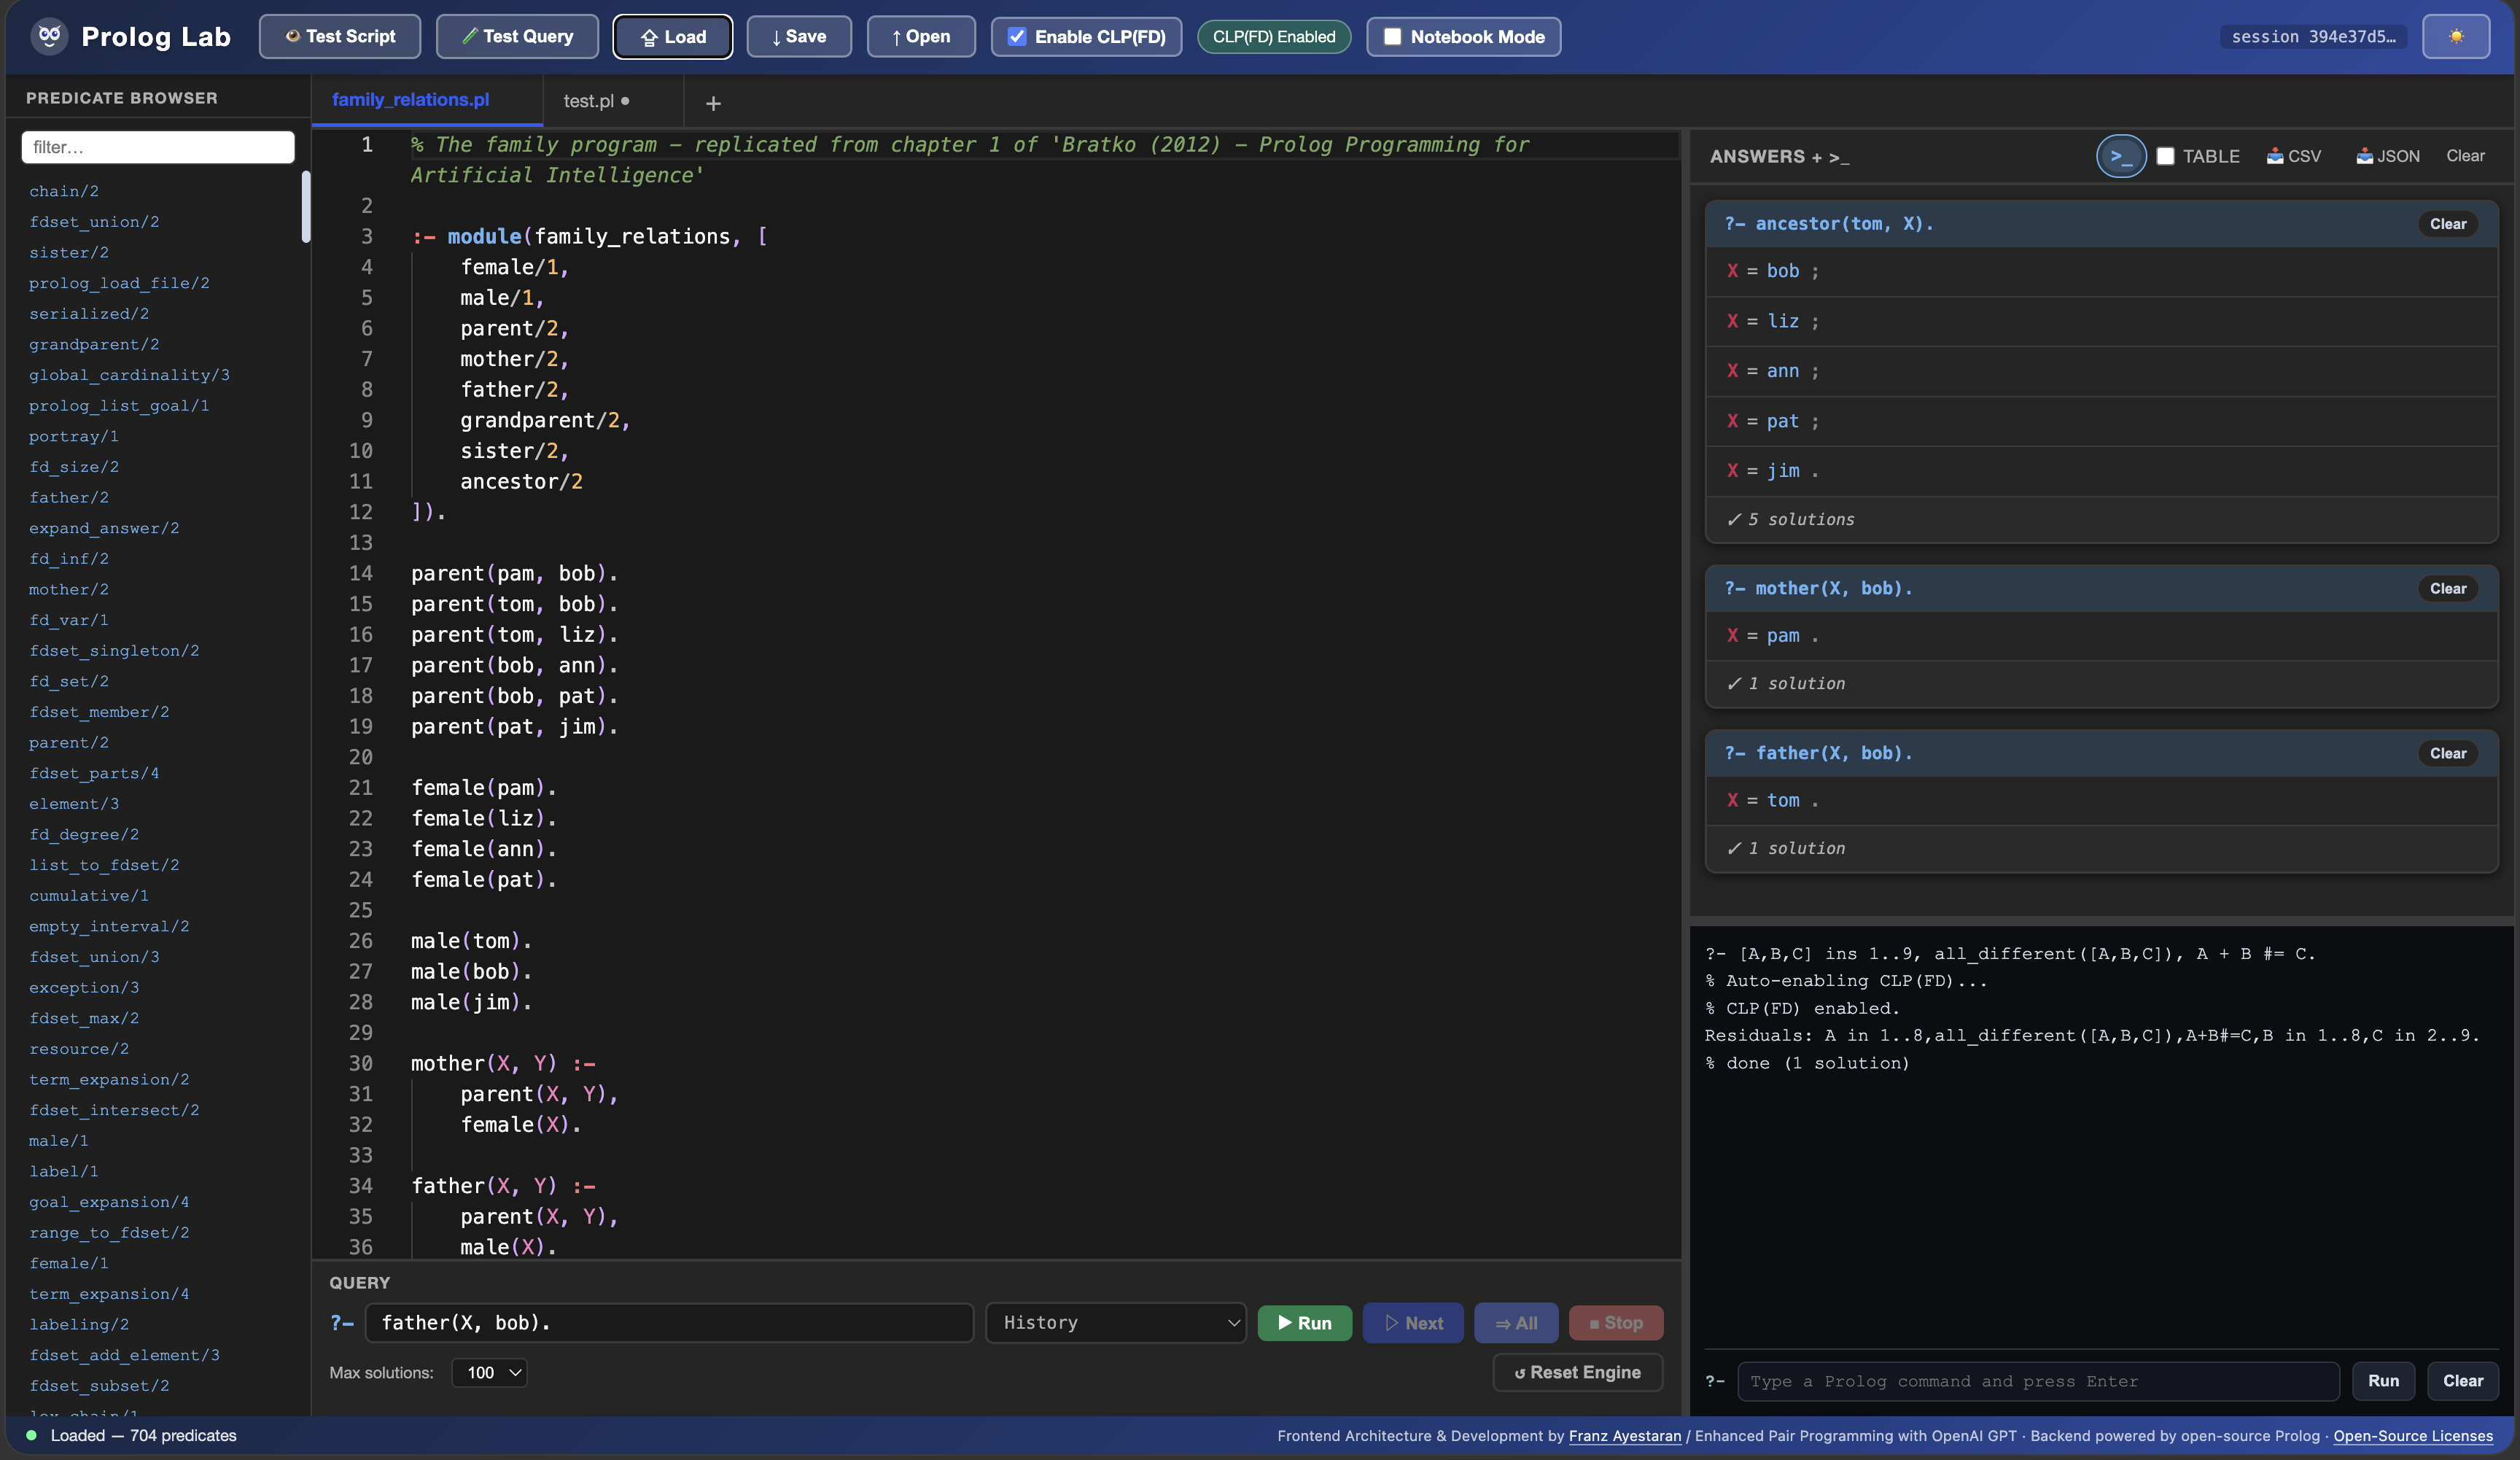The width and height of the screenshot is (2520, 1460).
Task: Select cumulative/1 in predicate browser
Action: [x=89, y=895]
